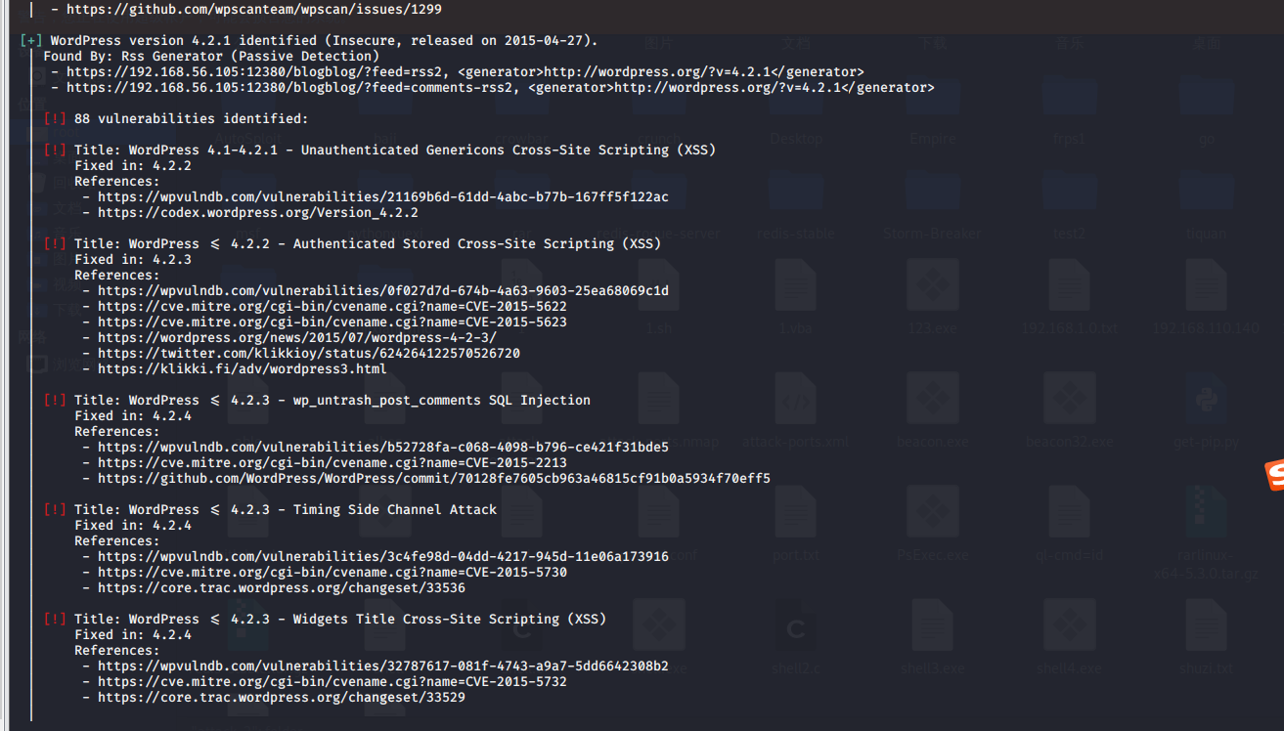Screen dimensions: 1284x731
Task: Open wpvulndb link ending 167ff5f122ac
Action: [x=382, y=196]
